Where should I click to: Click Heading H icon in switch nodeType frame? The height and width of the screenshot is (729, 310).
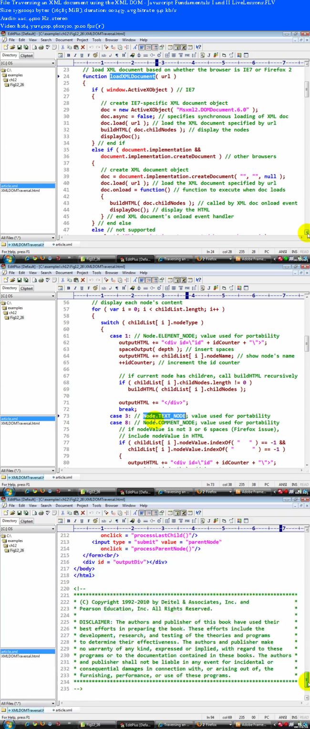[x=124, y=288]
